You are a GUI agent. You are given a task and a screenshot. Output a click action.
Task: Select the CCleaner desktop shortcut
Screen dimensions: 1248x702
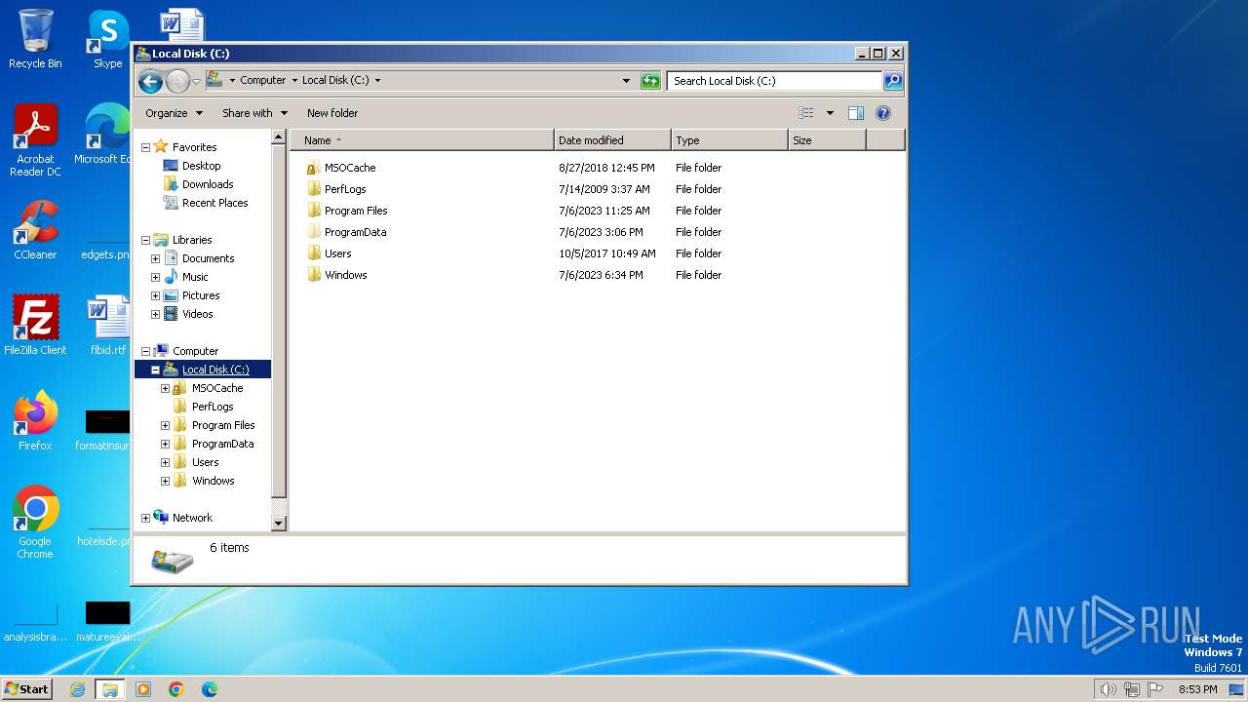[35, 230]
